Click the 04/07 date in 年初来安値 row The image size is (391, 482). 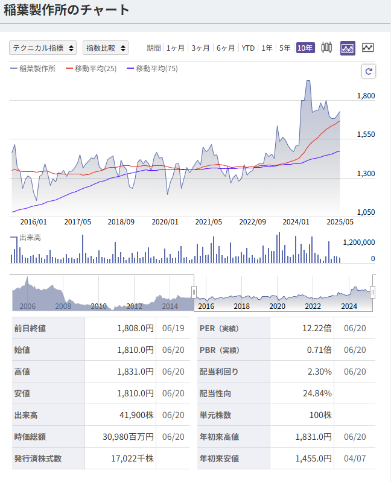tap(355, 458)
